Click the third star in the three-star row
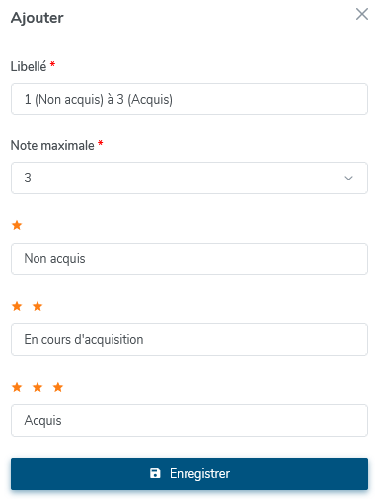Screen dimensions: 376x503 pyautogui.click(x=58, y=387)
